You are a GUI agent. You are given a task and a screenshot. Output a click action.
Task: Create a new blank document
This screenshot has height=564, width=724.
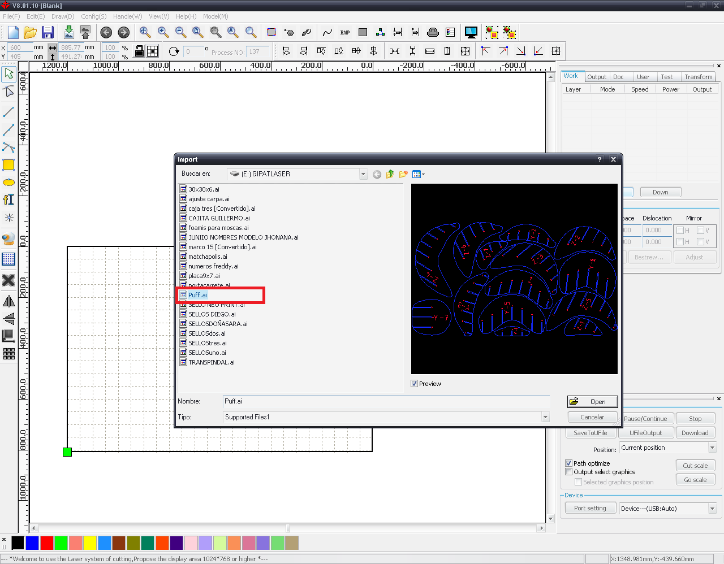12,32
